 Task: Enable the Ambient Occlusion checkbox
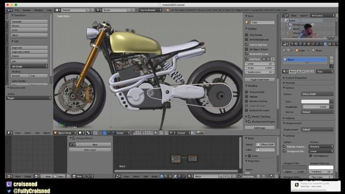coord(247,110)
